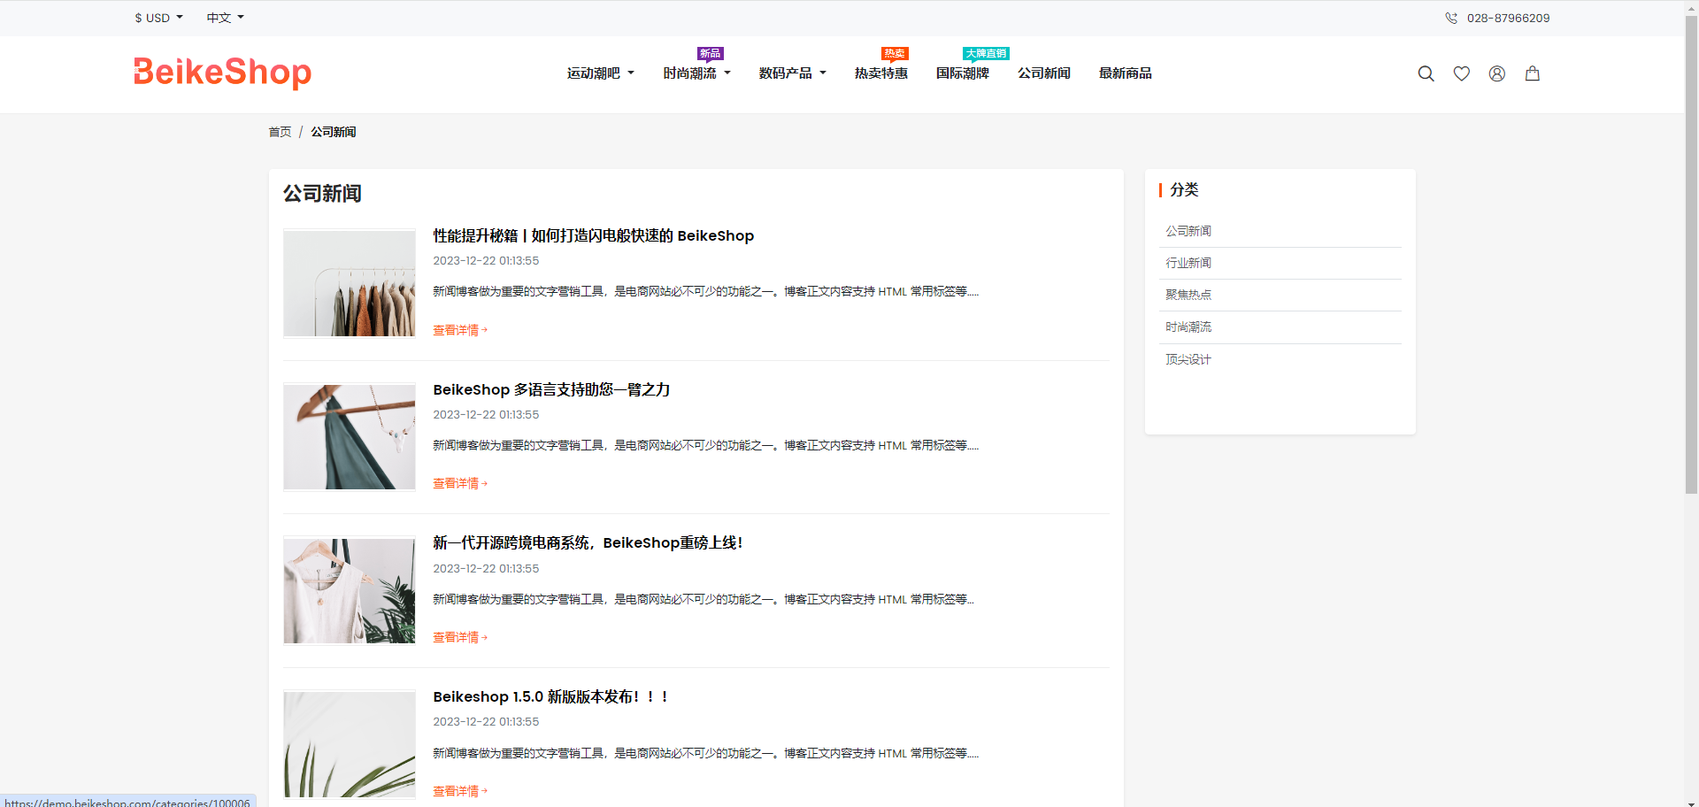This screenshot has width=1699, height=807.
Task: Open the shopping bag cart icon
Action: point(1532,73)
